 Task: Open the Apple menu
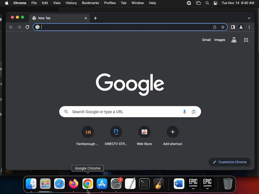[7, 3]
